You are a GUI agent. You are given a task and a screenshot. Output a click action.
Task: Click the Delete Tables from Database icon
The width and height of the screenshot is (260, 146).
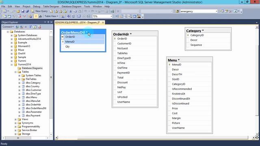[x=19, y=16]
